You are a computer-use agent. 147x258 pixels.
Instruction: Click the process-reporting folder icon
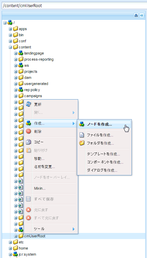(x=21, y=59)
